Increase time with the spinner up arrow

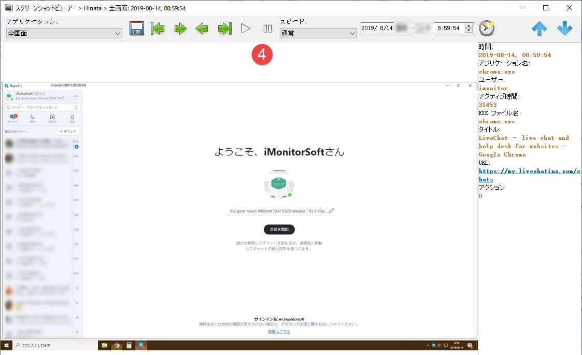tap(469, 25)
